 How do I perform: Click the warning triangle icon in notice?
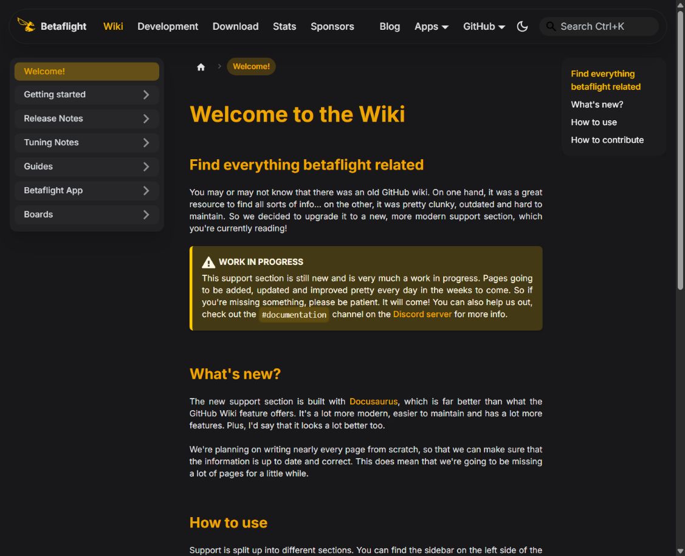(208, 262)
